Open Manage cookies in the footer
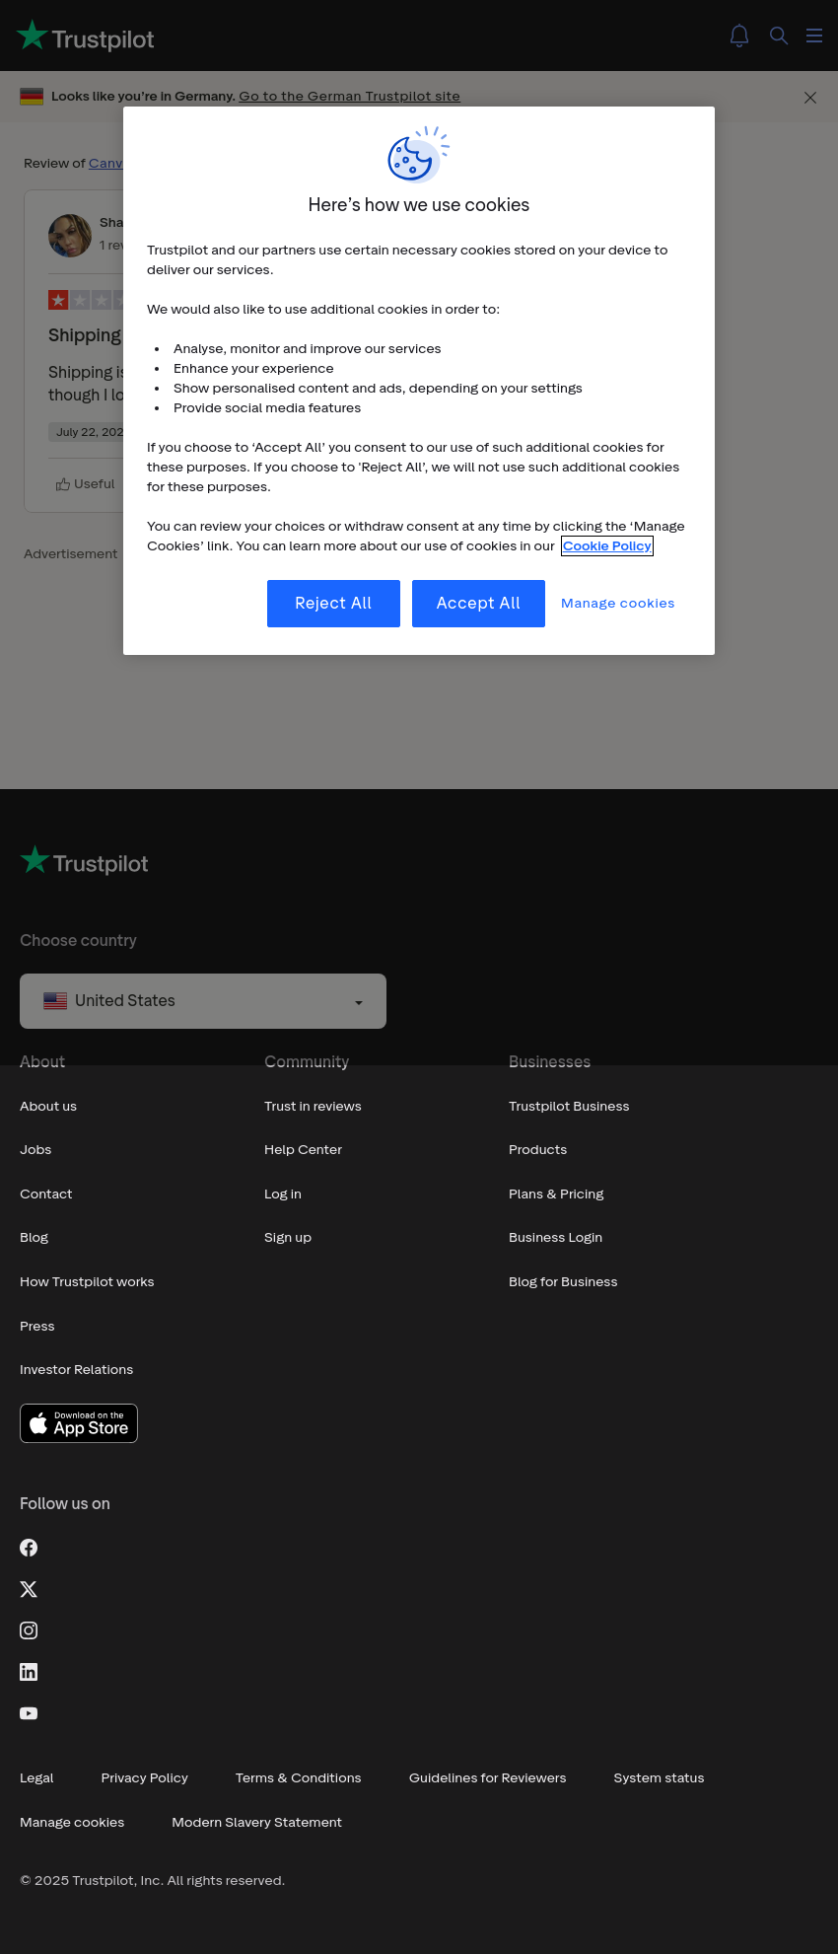The width and height of the screenshot is (838, 1954). point(72,1823)
